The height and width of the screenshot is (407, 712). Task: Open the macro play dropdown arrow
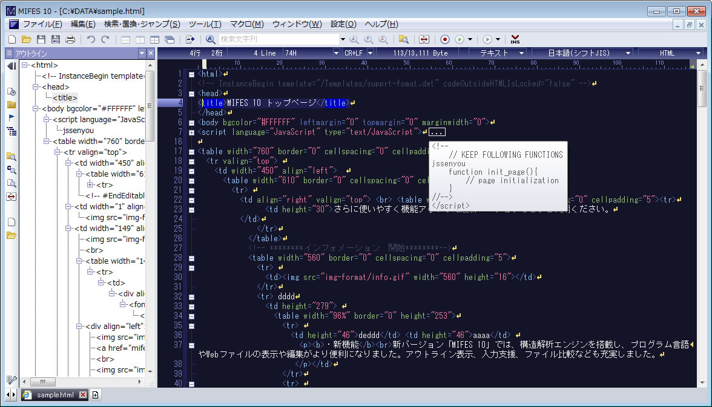[x=470, y=39]
